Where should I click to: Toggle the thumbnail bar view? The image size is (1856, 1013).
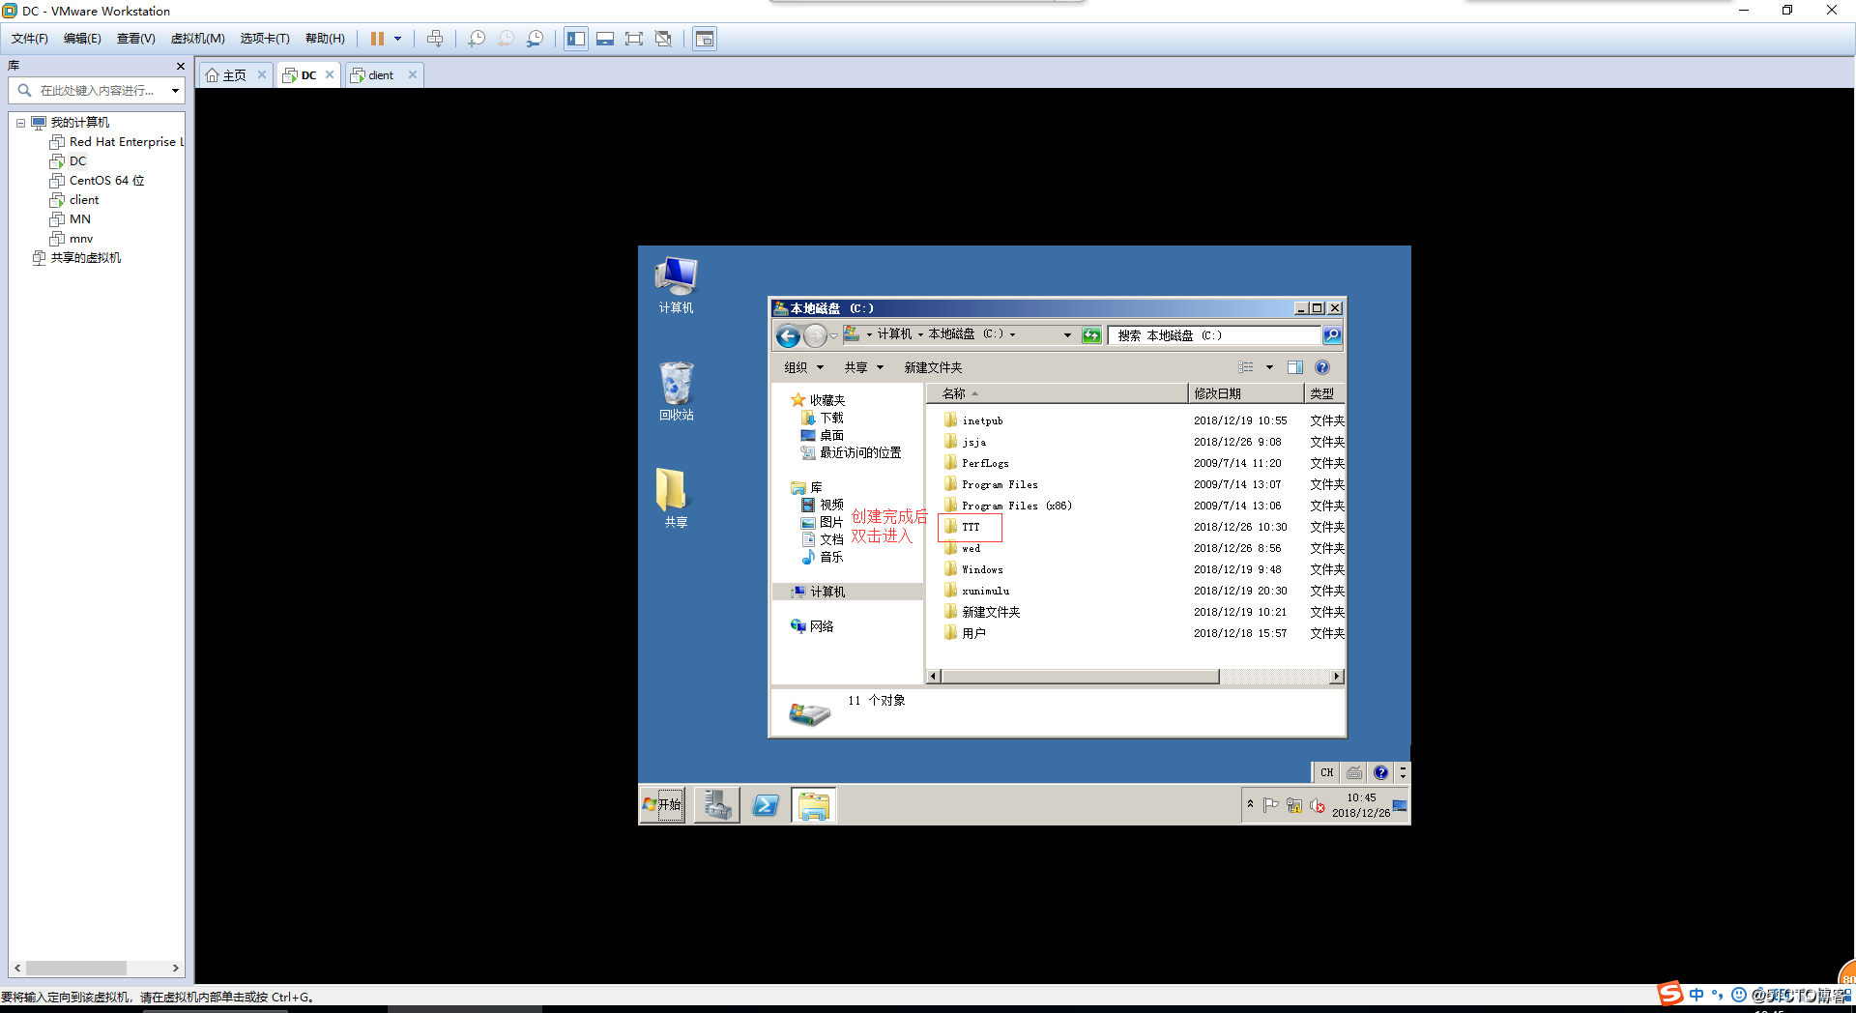(605, 39)
